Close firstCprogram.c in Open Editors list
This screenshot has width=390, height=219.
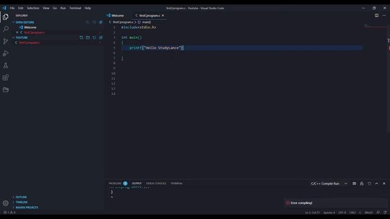(17, 32)
